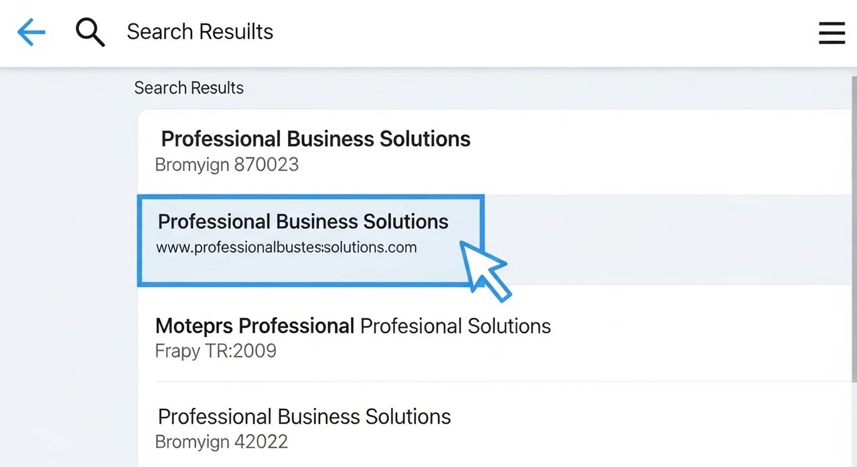Click the non-bold "Profesional Solutions" text
The width and height of the screenshot is (857, 467).
pos(455,326)
